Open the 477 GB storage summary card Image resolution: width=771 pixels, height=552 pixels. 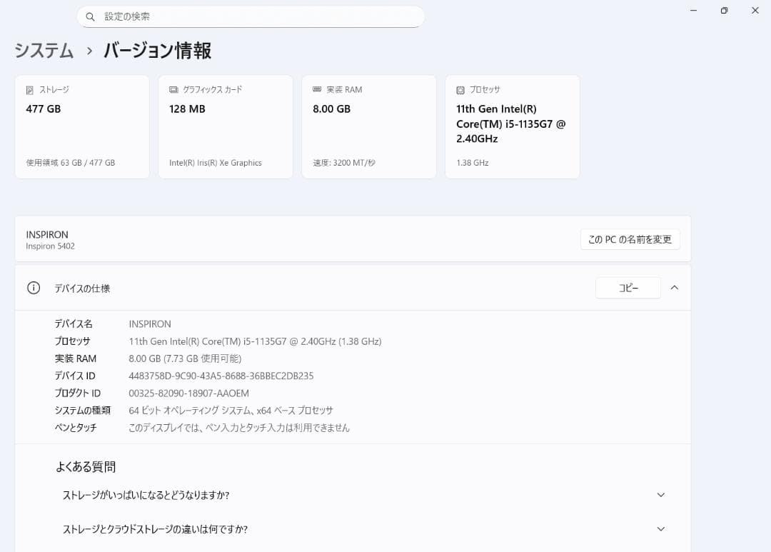pos(81,126)
